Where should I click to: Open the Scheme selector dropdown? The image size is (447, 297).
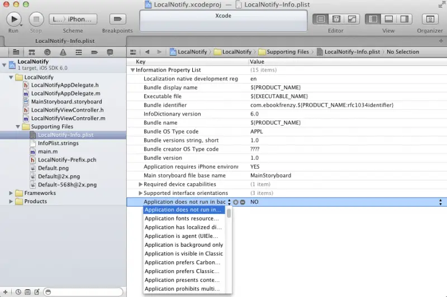pos(73,19)
